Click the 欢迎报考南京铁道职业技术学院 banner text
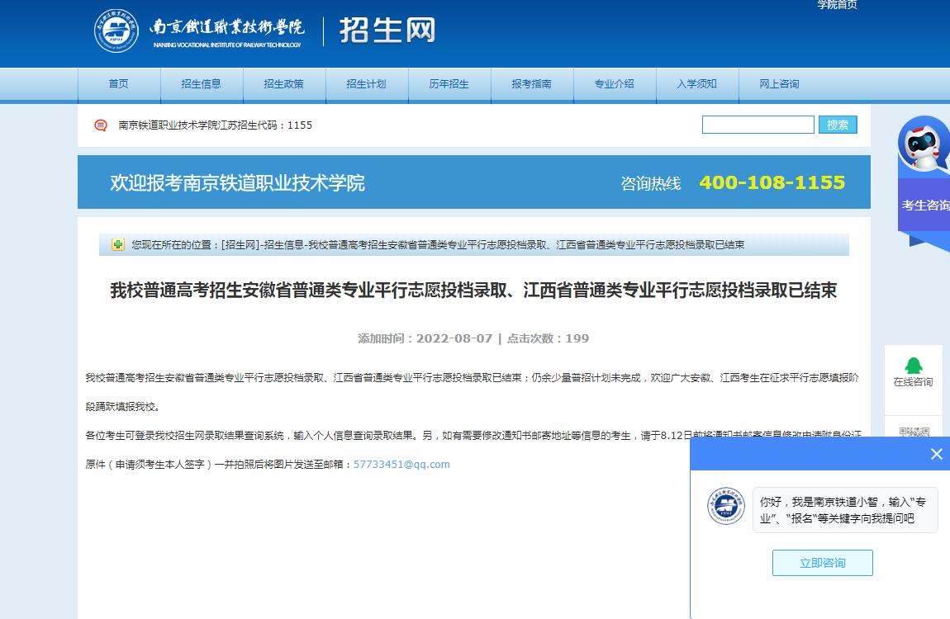950x619 pixels. (x=238, y=182)
